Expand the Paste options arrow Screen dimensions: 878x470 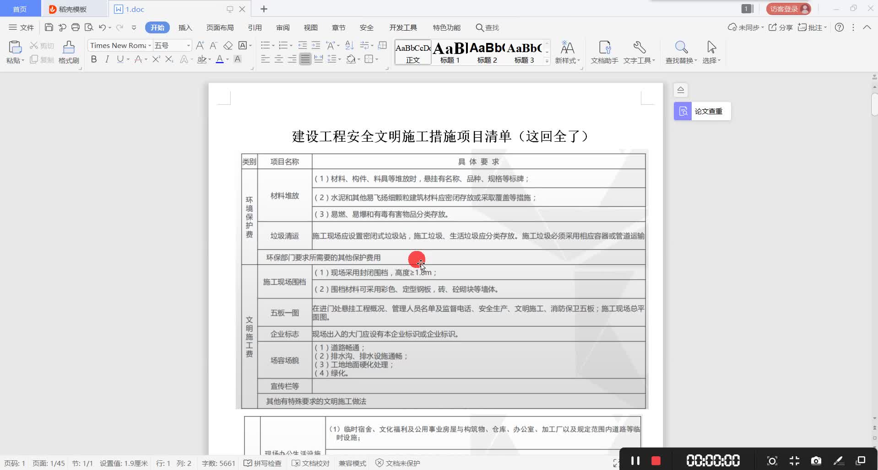click(22, 60)
